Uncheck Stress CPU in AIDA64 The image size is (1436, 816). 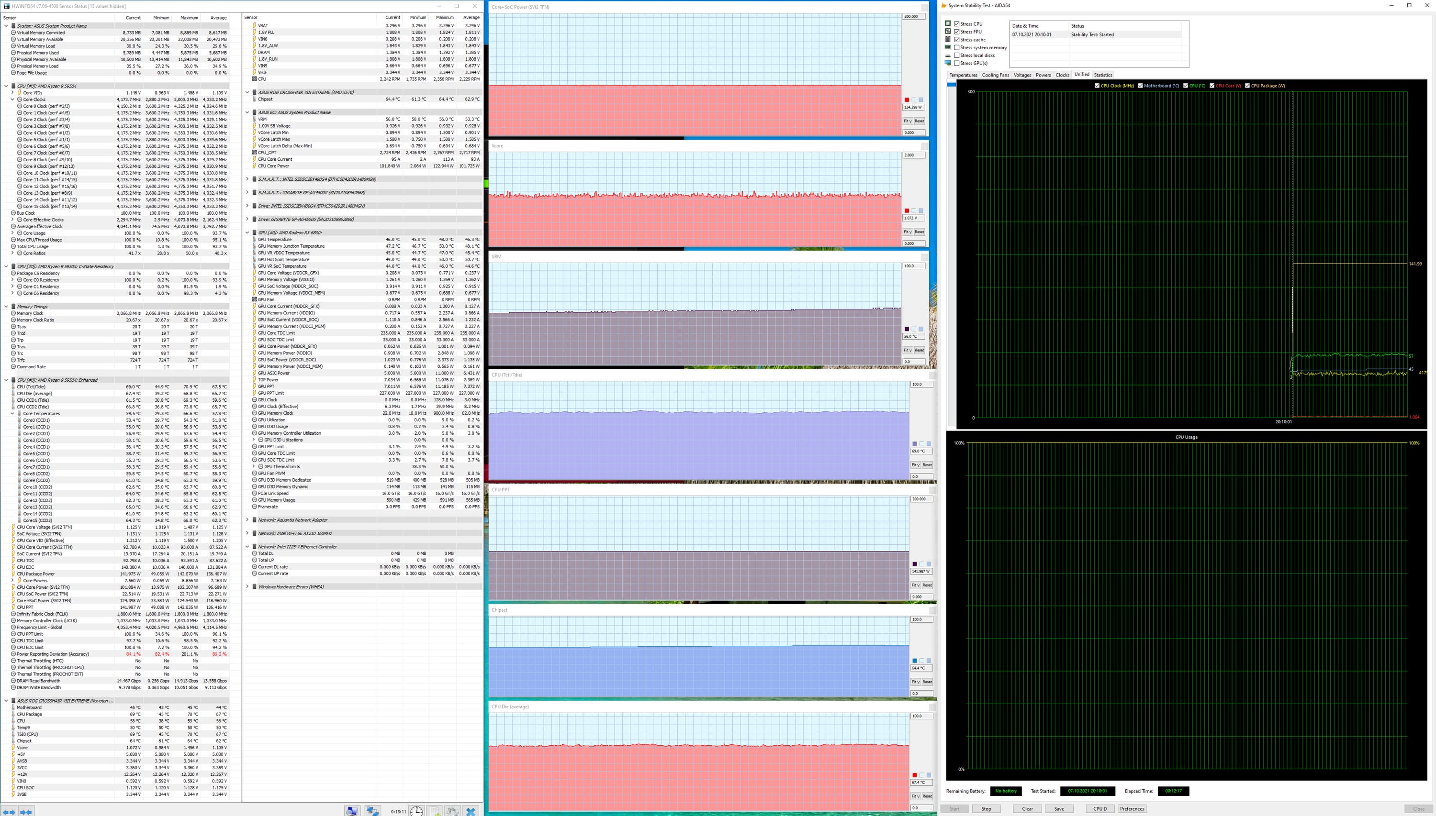pos(956,23)
